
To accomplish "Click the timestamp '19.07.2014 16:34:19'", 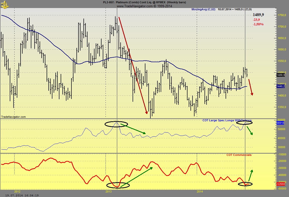I will 22,195.
